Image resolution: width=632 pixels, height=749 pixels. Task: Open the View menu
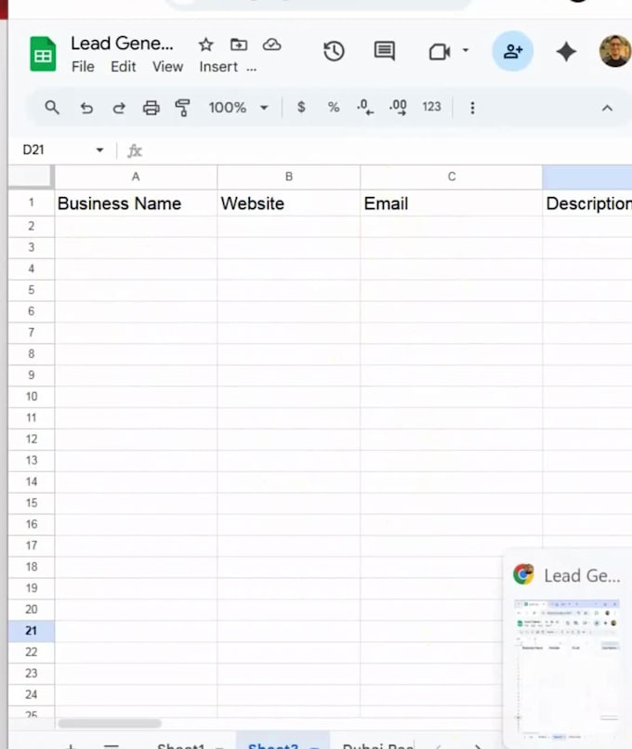pyautogui.click(x=167, y=67)
